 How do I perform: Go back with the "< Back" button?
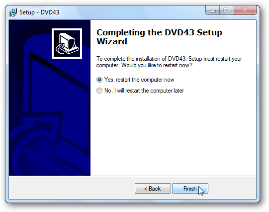[x=153, y=189]
